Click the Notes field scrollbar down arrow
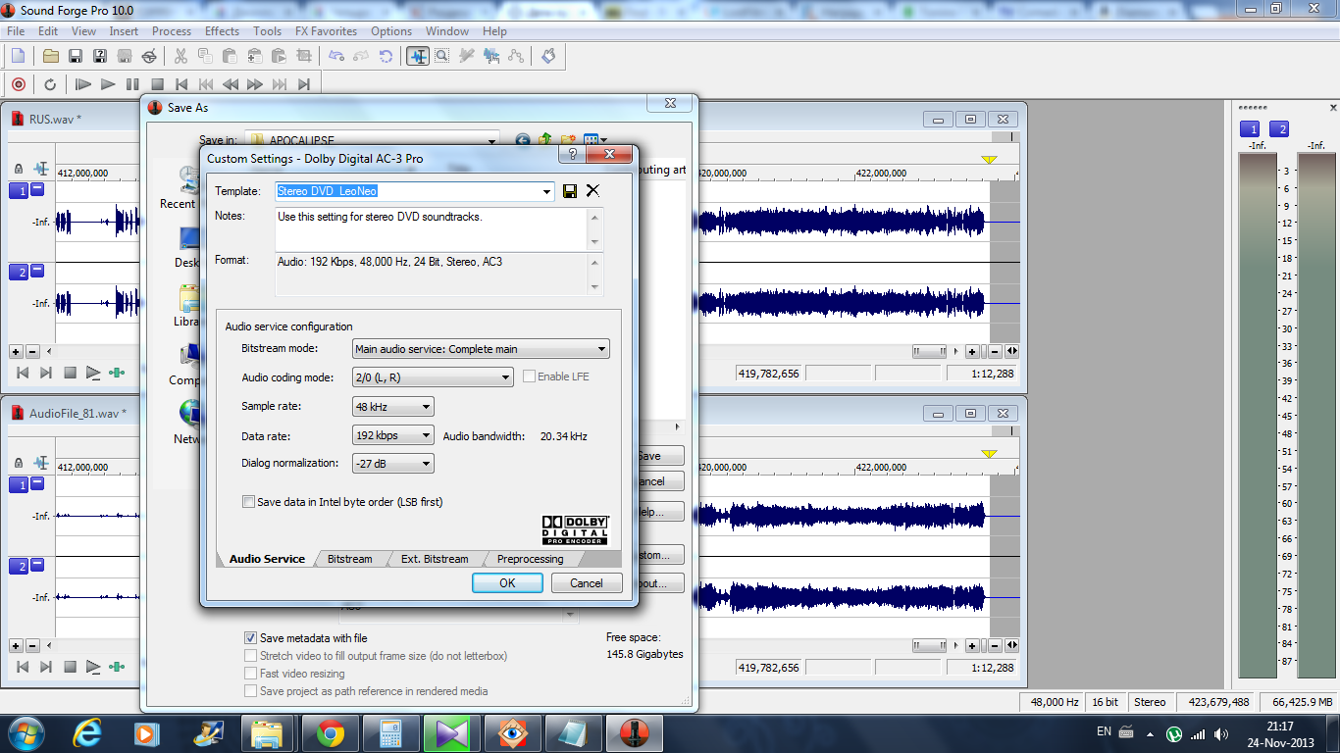The width and height of the screenshot is (1340, 753). tap(594, 243)
